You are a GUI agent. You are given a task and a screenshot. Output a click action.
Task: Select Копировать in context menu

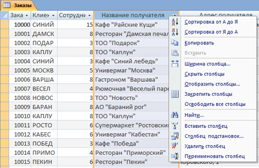pyautogui.click(x=199, y=43)
